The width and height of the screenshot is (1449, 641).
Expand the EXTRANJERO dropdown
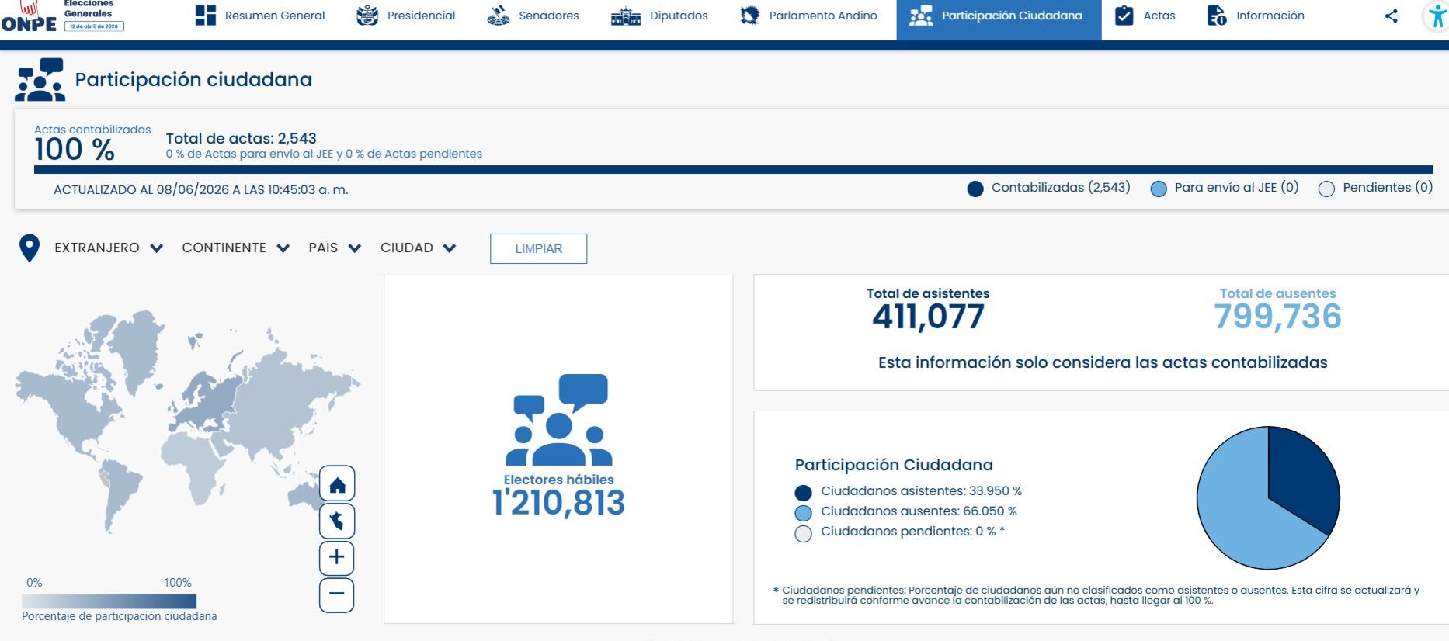[x=109, y=248]
